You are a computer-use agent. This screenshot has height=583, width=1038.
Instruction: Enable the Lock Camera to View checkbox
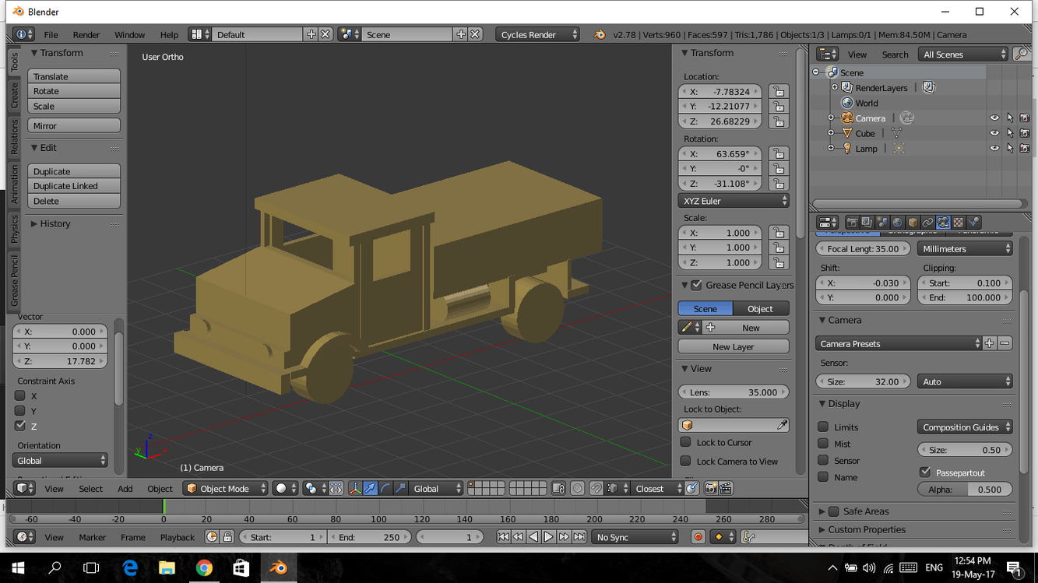coord(685,462)
